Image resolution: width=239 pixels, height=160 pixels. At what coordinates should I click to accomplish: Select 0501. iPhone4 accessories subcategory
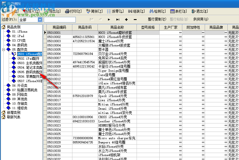[29, 54]
